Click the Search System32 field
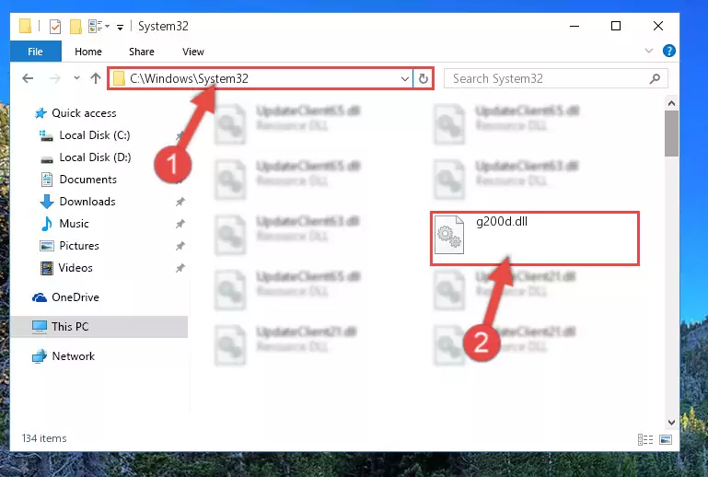 (x=555, y=78)
